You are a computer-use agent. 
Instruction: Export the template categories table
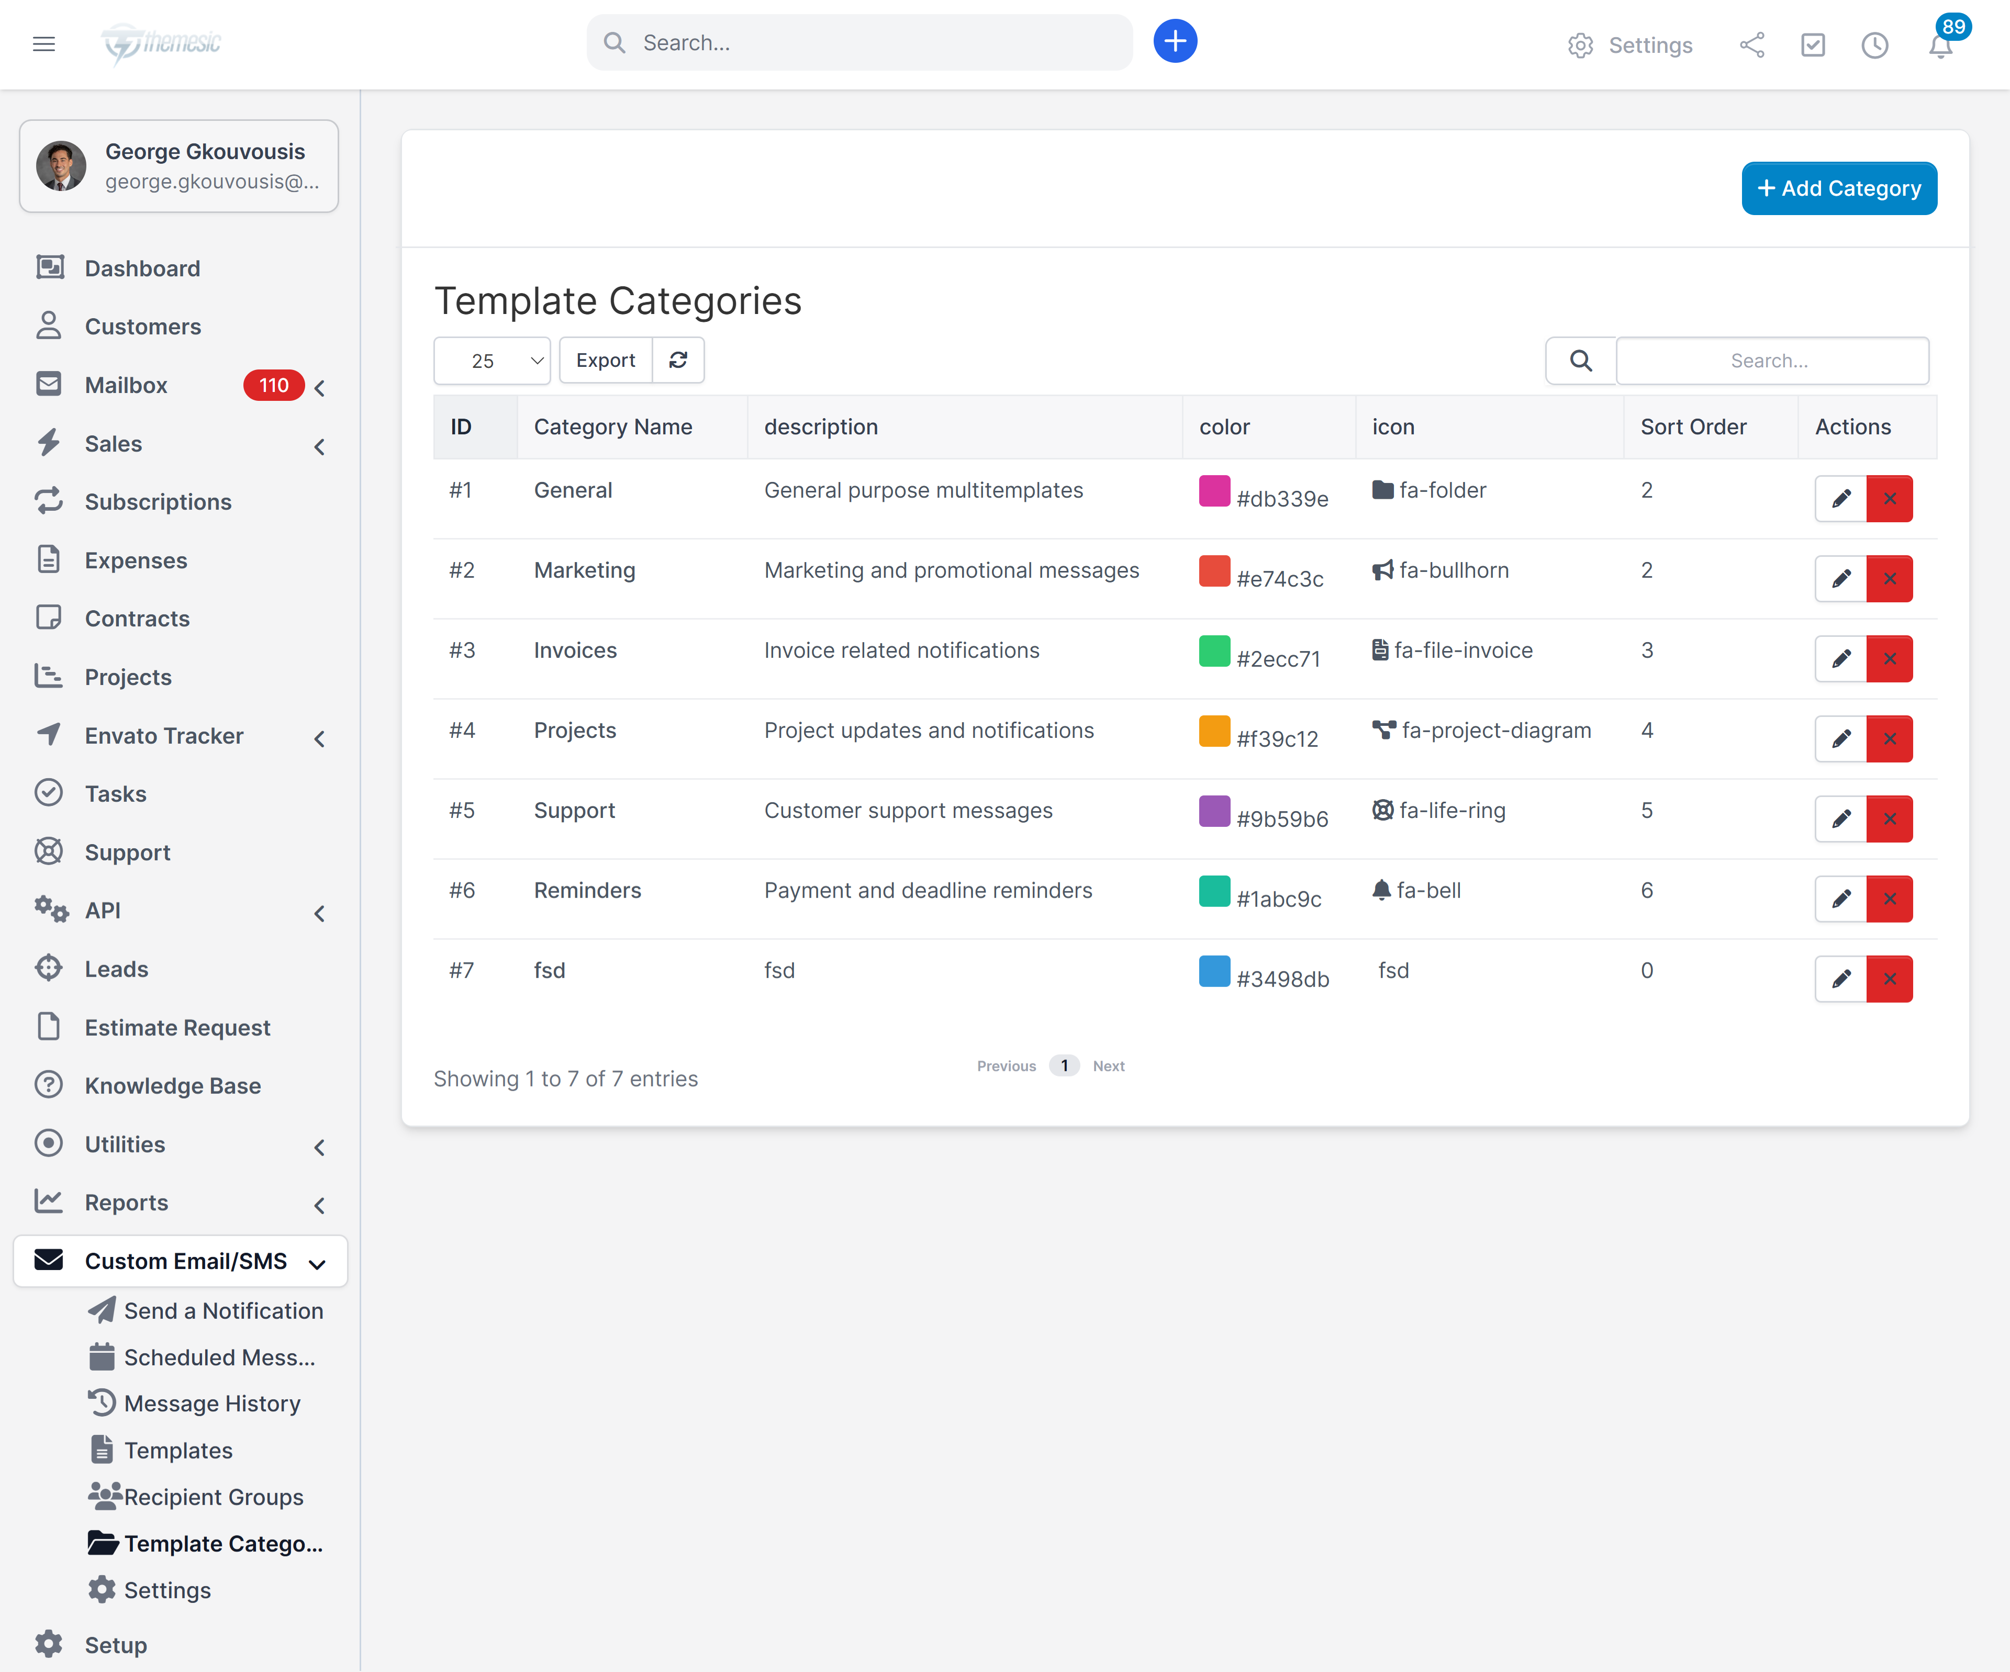tap(605, 360)
